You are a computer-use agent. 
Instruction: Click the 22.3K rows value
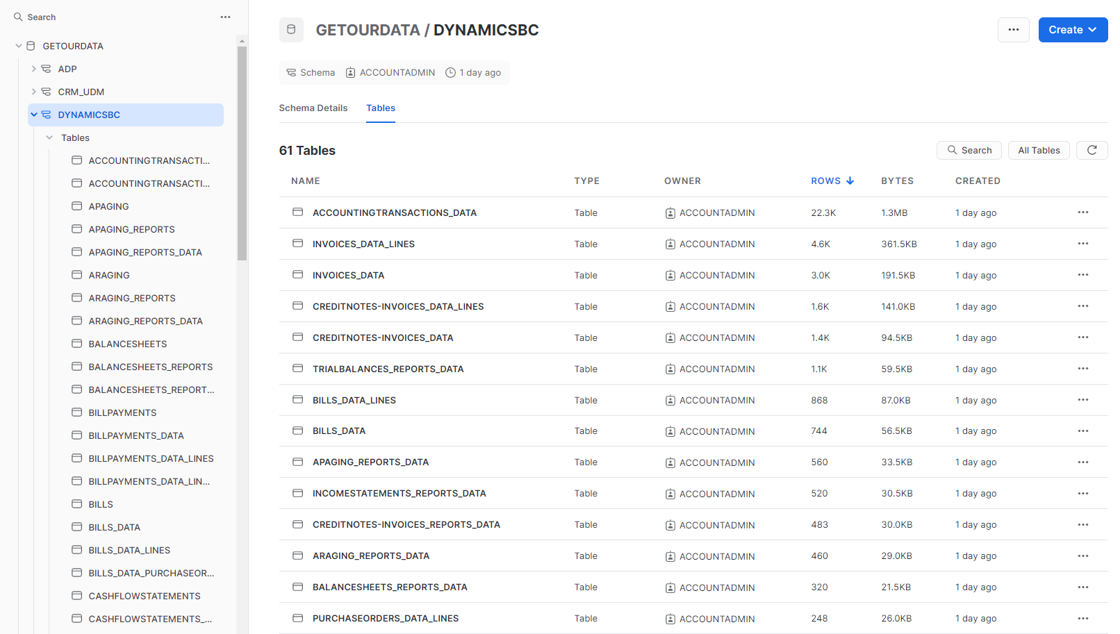pos(823,212)
